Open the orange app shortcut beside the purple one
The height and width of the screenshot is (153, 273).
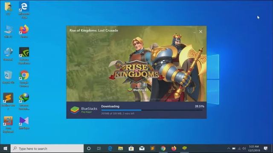(x=8, y=121)
